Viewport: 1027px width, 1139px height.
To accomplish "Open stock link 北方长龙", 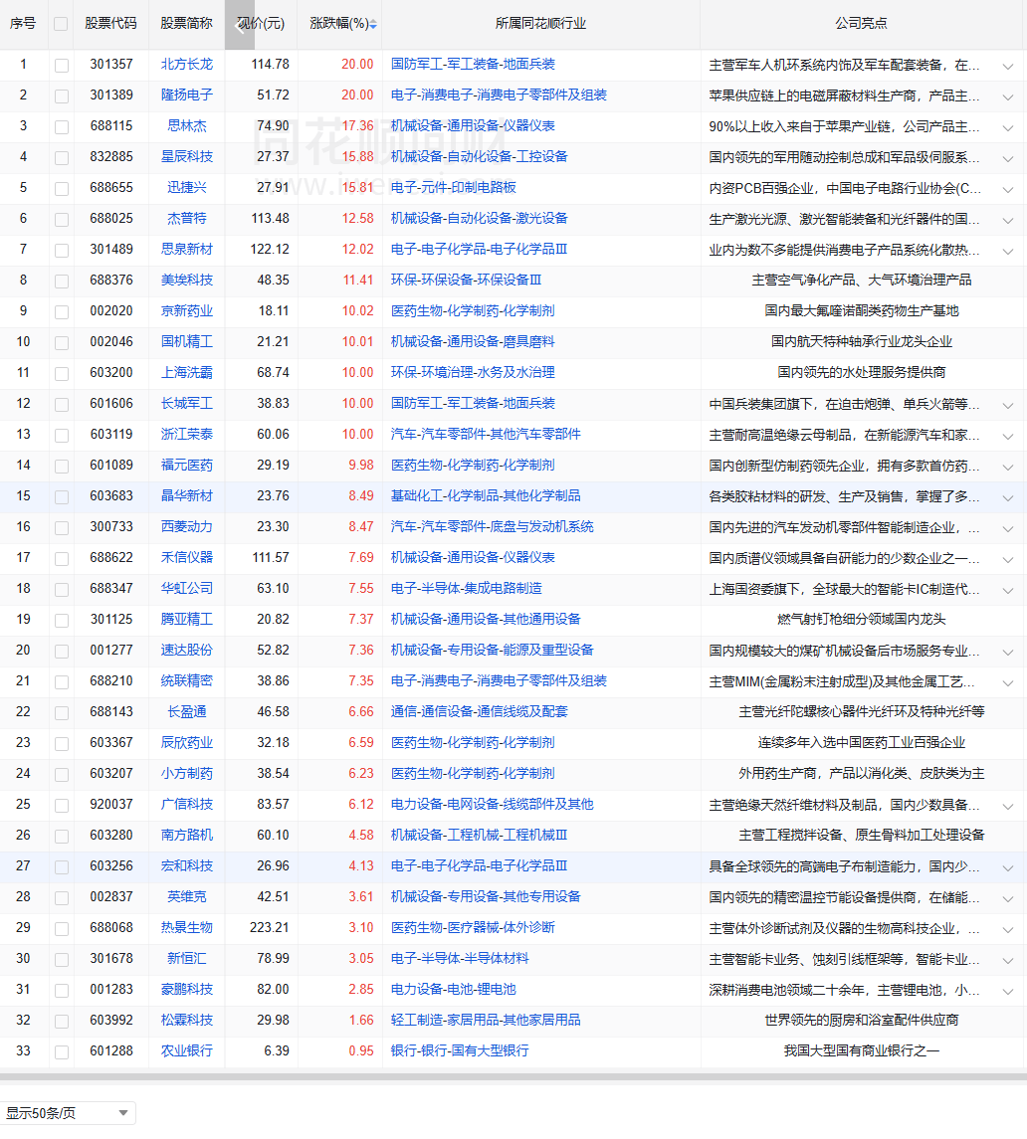I will point(187,64).
